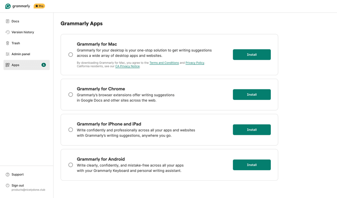Click the Grammarly for Chrome title
The height and width of the screenshot is (198, 337).
point(101,89)
